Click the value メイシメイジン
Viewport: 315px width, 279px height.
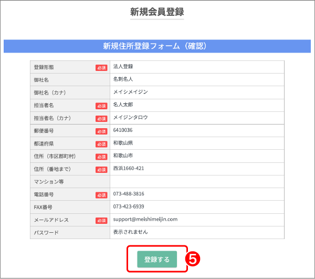pyautogui.click(x=130, y=92)
